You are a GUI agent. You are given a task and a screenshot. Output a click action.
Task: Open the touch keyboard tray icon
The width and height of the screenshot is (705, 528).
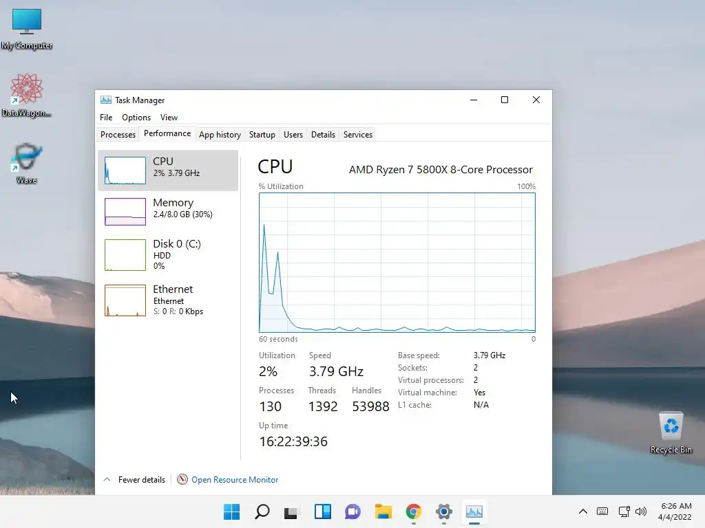(602, 511)
